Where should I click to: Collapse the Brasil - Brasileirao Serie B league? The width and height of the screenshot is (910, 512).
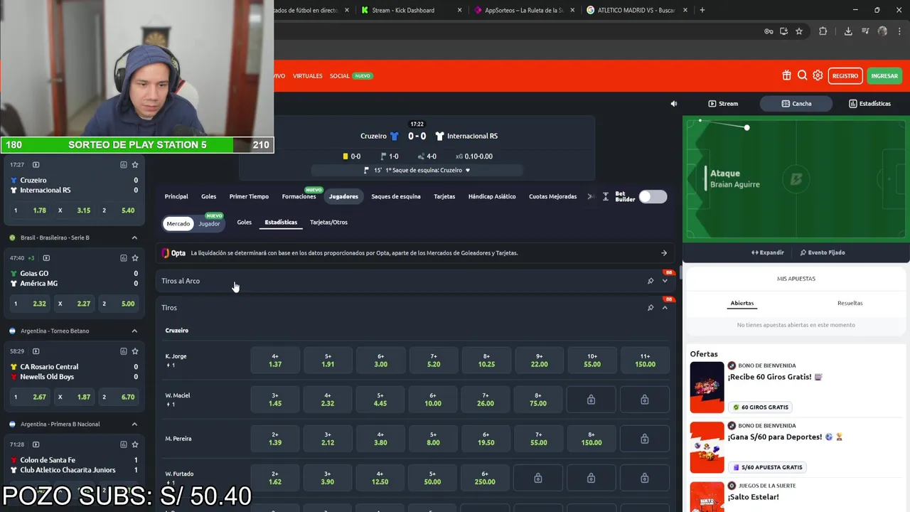coord(134,238)
